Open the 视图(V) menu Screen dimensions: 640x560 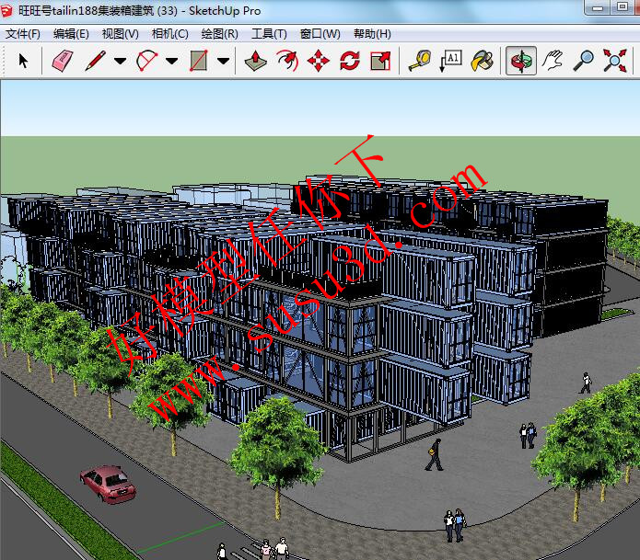[121, 34]
